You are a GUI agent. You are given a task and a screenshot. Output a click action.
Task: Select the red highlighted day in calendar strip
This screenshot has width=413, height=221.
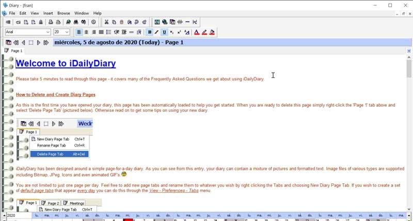coord(128,219)
